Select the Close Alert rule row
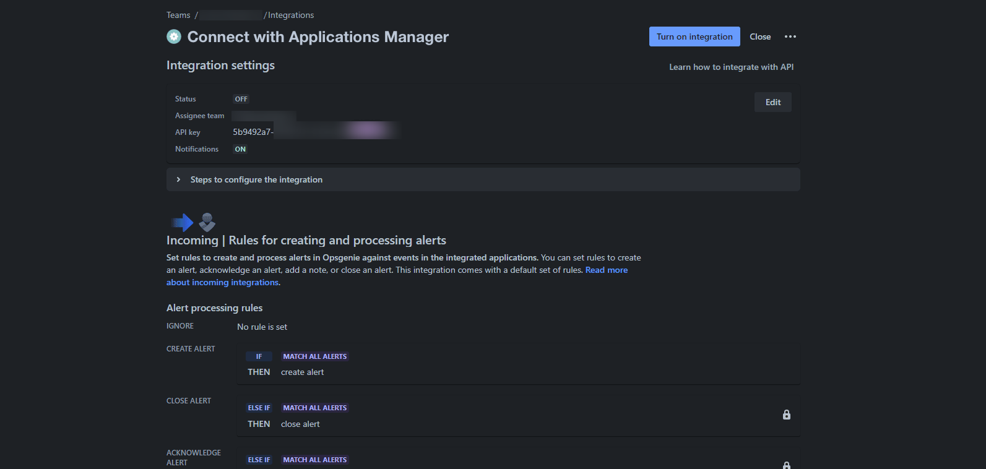The width and height of the screenshot is (986, 469). 519,416
